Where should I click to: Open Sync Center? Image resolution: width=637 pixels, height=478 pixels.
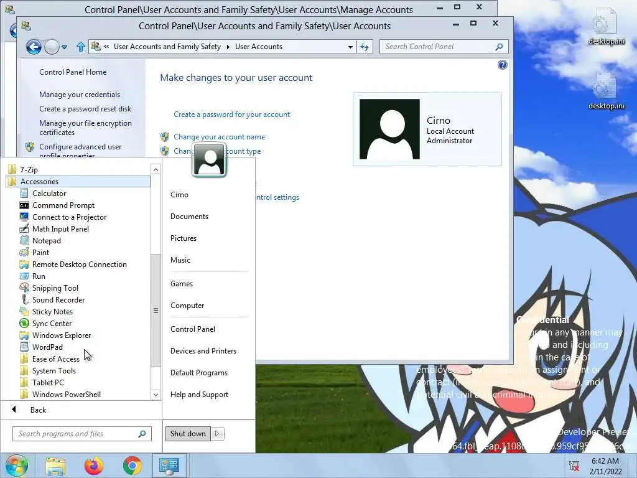(52, 323)
